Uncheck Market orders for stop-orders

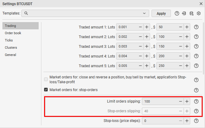(x=46, y=90)
